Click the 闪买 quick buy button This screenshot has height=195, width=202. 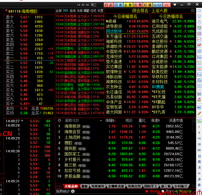coord(109,5)
